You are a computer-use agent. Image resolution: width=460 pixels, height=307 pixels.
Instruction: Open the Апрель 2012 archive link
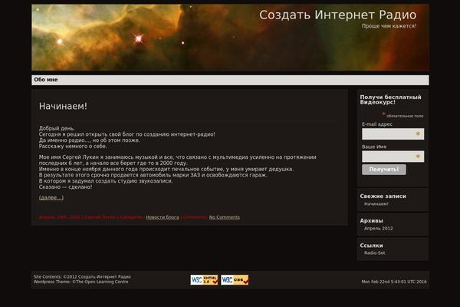point(379,228)
